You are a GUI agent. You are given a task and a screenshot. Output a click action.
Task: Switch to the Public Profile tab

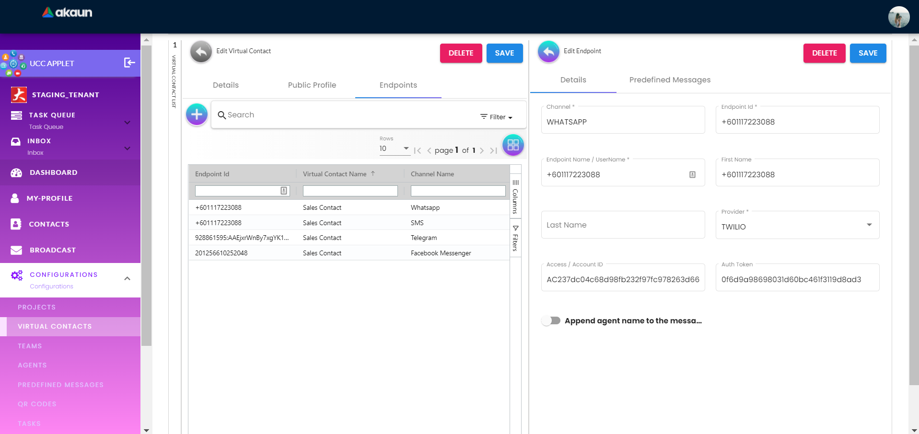(x=312, y=85)
